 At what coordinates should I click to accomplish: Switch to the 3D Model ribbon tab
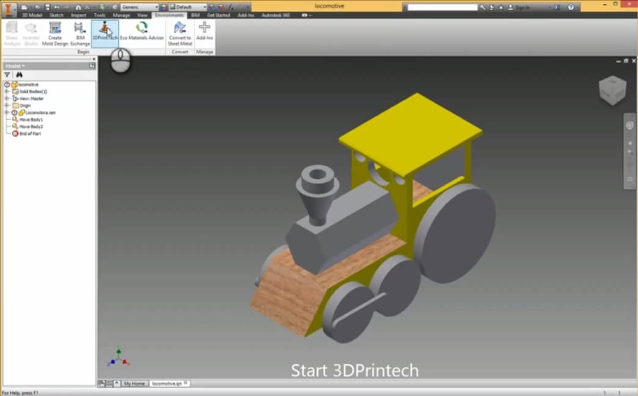point(32,15)
